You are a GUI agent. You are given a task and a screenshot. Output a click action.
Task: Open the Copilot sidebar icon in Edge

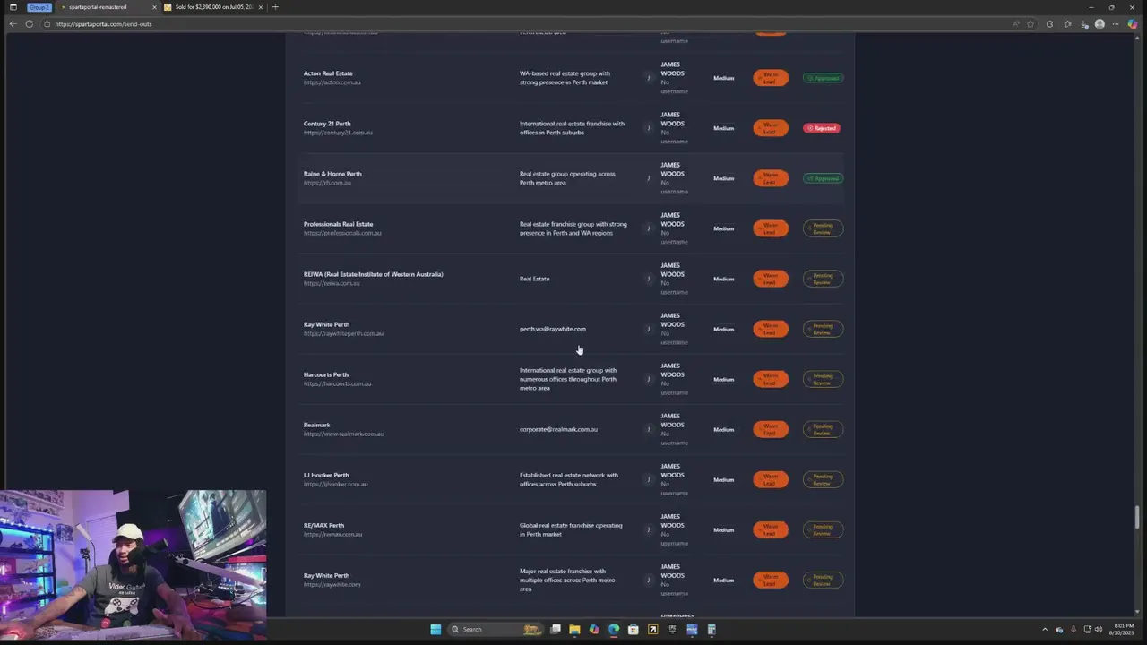point(1133,24)
